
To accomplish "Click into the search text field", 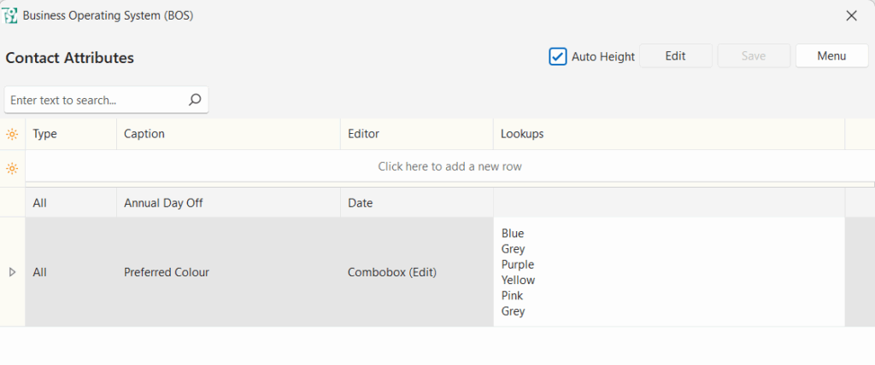I will [x=94, y=100].
